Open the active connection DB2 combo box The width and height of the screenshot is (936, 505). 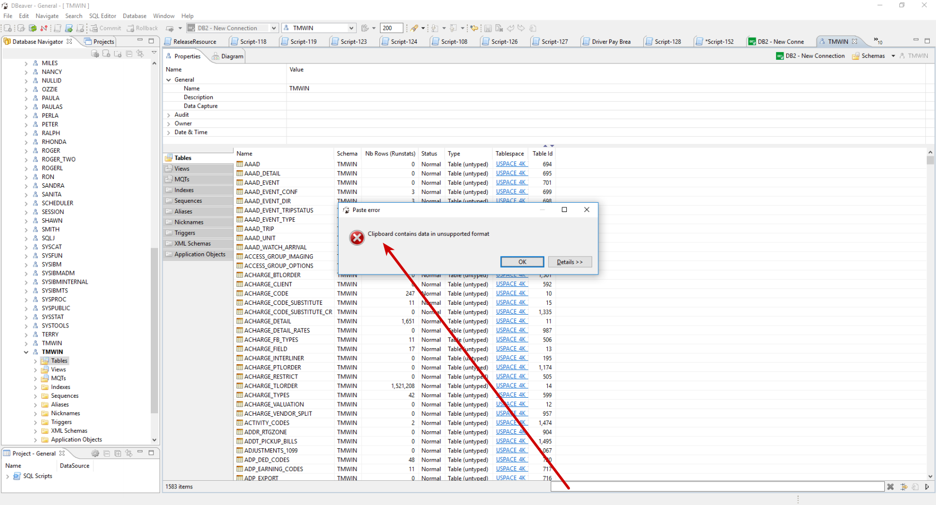pyautogui.click(x=232, y=28)
